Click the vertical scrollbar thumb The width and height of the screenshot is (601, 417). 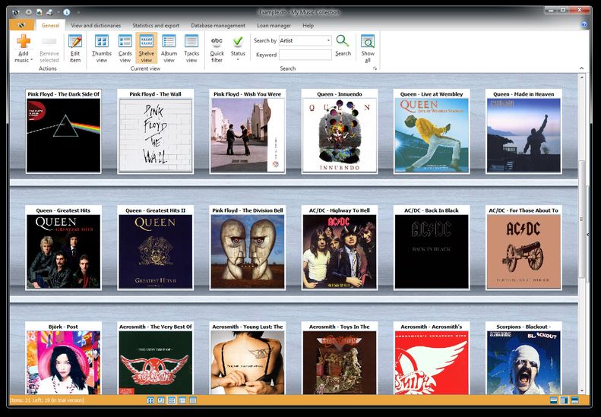(582, 220)
